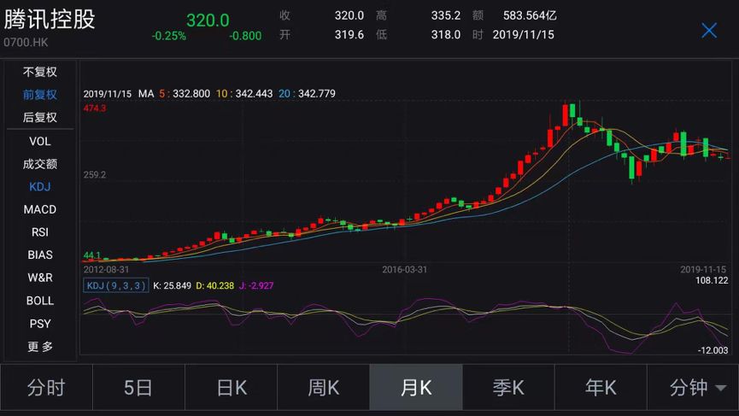Select 前复权 price adjustment option
This screenshot has height=416, width=739.
pos(40,95)
